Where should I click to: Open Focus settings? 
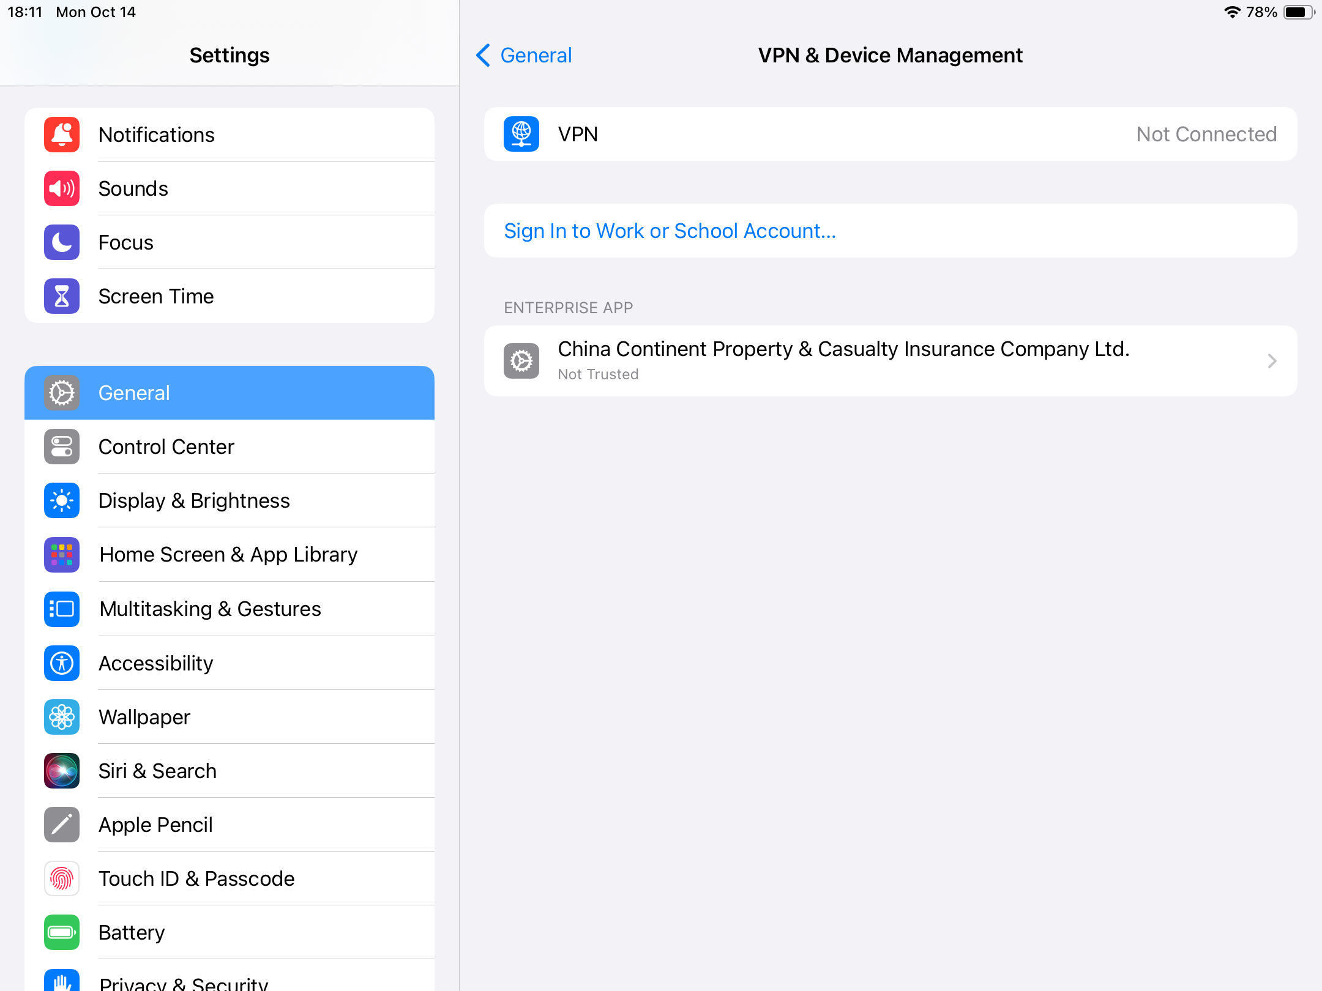230,242
